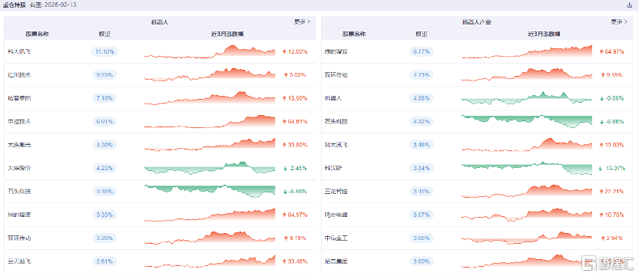Select the 4.58% weight badge
639x276 pixels.
[422, 98]
